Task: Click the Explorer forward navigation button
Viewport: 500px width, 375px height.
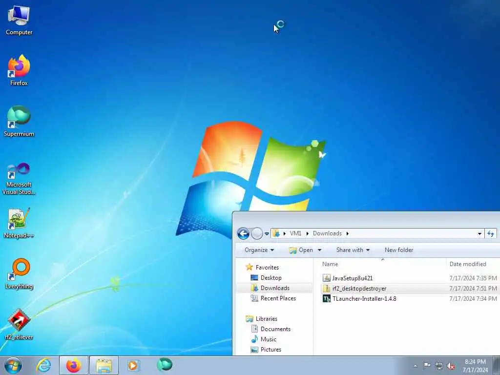Action: coord(257,233)
